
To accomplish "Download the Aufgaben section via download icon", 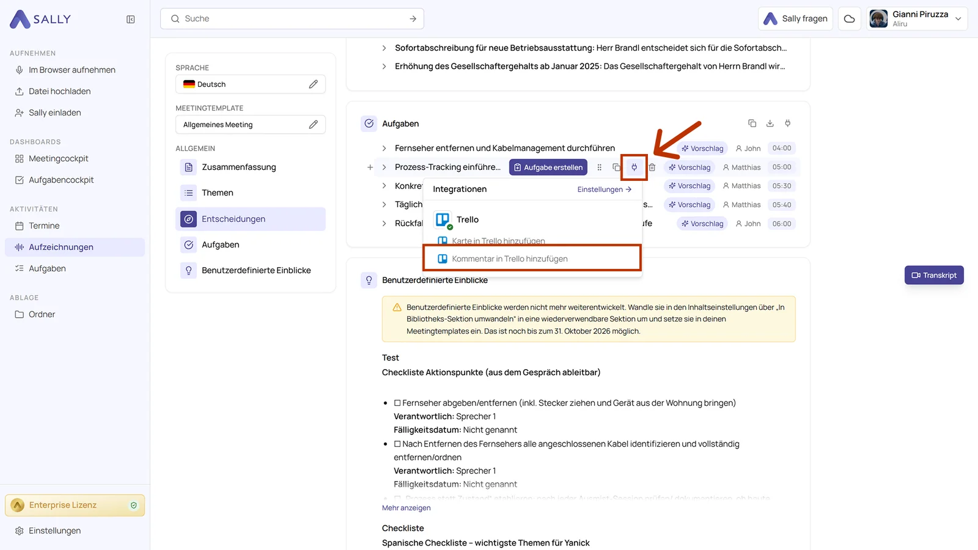I will pos(770,123).
